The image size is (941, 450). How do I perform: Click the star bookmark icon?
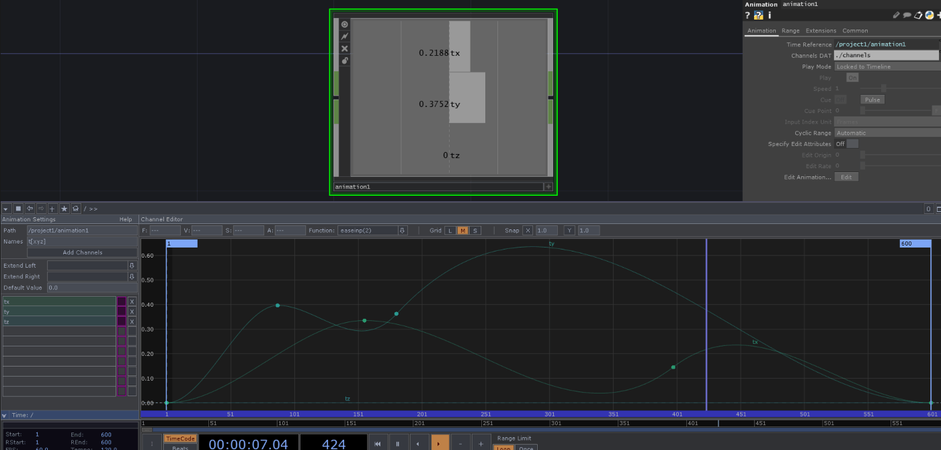point(65,209)
